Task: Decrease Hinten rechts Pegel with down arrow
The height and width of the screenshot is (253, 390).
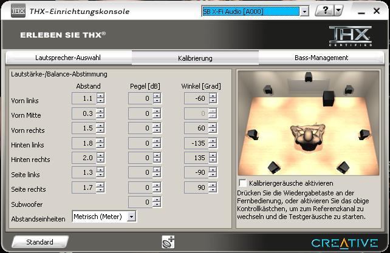Action: pyautogui.click(x=157, y=161)
